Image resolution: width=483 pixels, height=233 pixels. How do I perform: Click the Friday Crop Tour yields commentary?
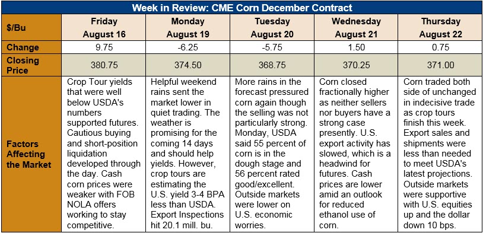(104, 154)
